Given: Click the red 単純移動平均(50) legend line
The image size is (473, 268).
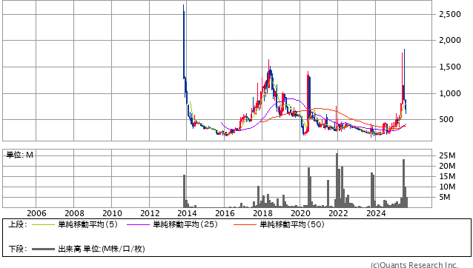Looking at the screenshot, I should point(245,224).
